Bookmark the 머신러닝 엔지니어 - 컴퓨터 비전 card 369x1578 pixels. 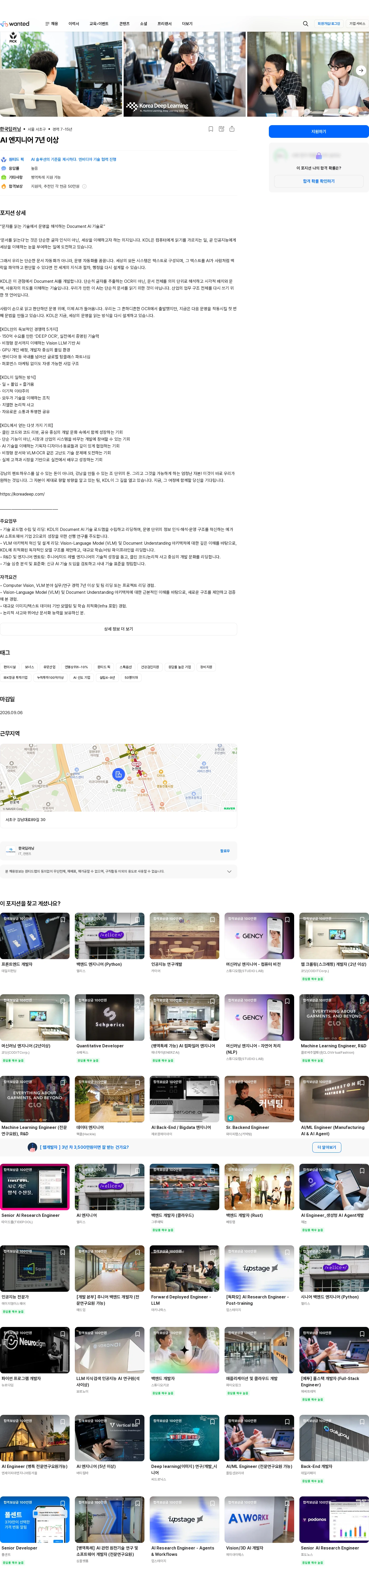[287, 920]
